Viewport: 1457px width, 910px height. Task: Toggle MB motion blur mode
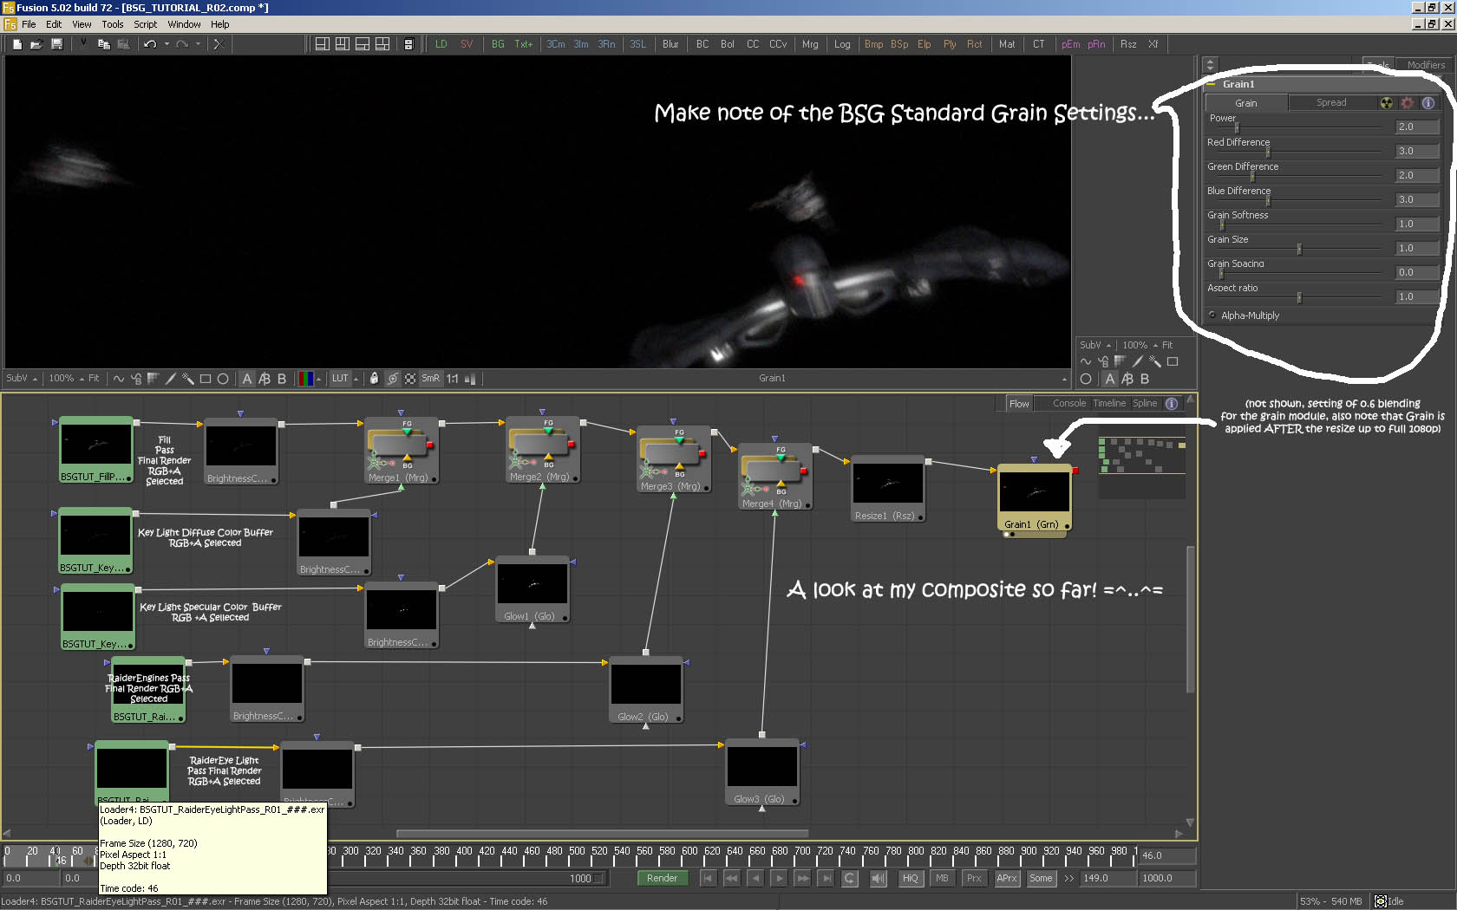point(942,878)
